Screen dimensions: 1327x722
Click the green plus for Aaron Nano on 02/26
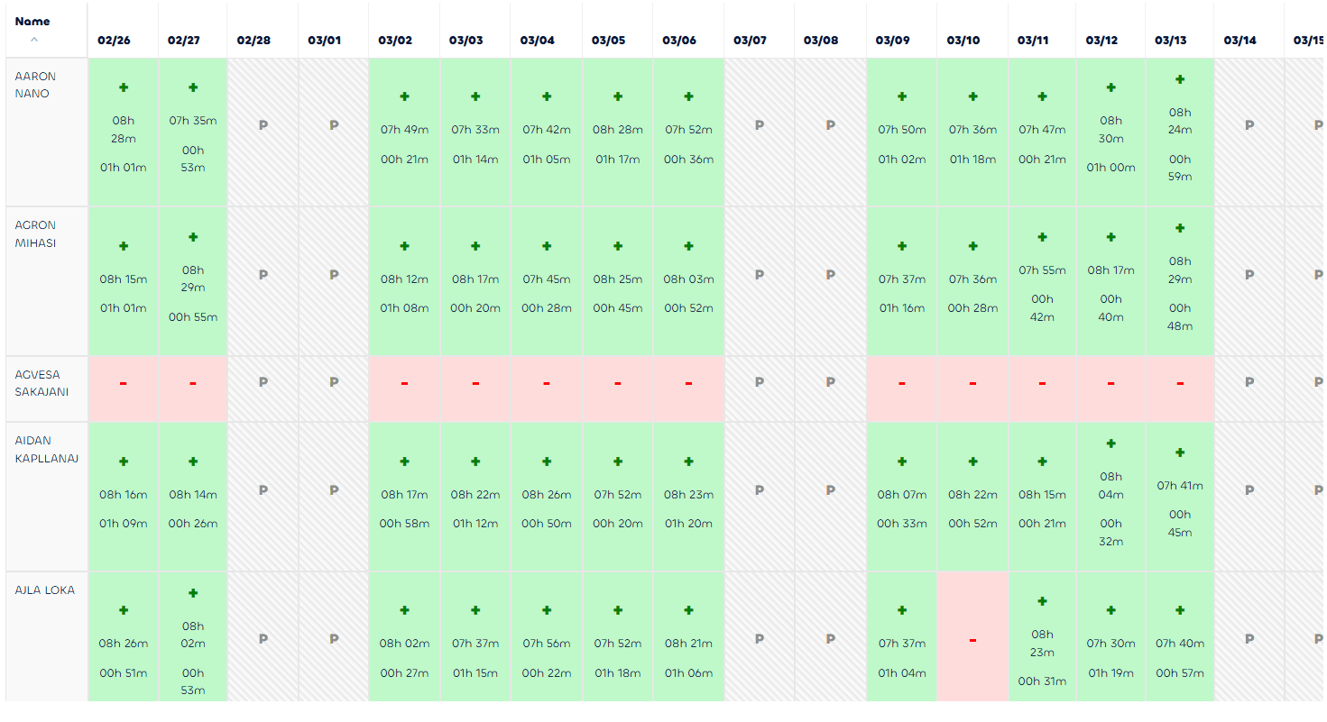click(x=124, y=87)
